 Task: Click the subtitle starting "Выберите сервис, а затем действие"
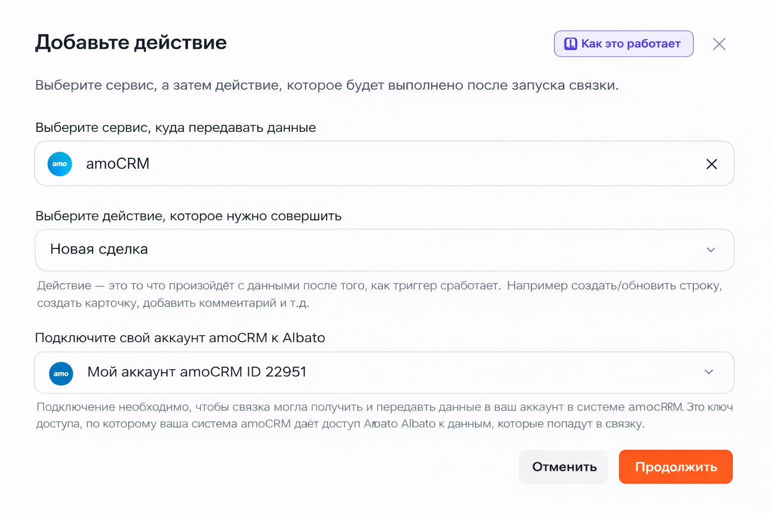pos(326,85)
